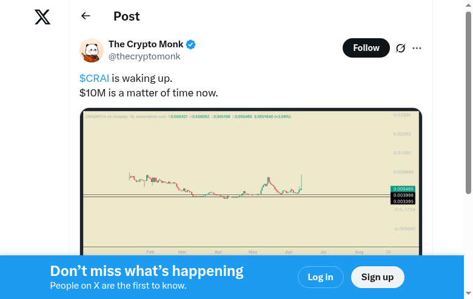Go back using the back arrow
473x299 pixels.
[86, 16]
